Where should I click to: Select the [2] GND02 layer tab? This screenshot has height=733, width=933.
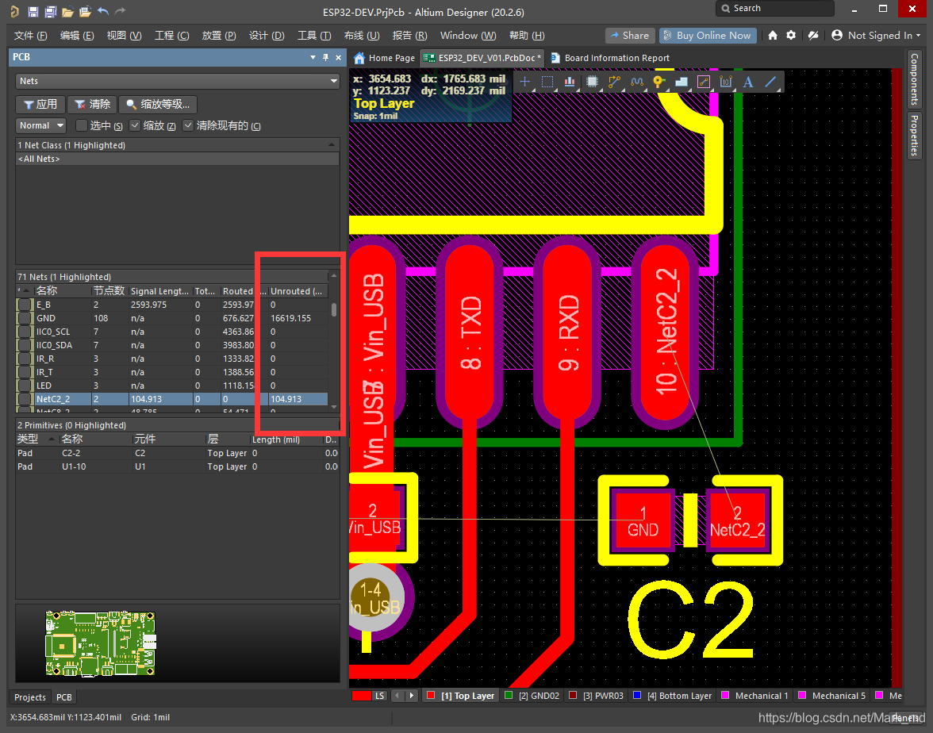pyautogui.click(x=532, y=696)
